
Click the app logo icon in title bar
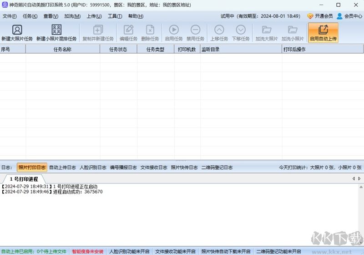pyautogui.click(x=5, y=5)
